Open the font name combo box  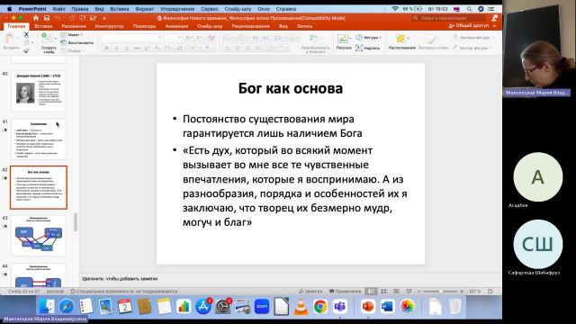pyautogui.click(x=131, y=37)
